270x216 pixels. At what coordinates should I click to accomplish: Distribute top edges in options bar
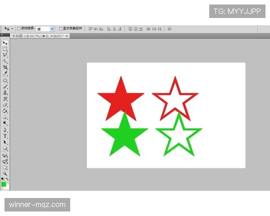tap(130, 29)
